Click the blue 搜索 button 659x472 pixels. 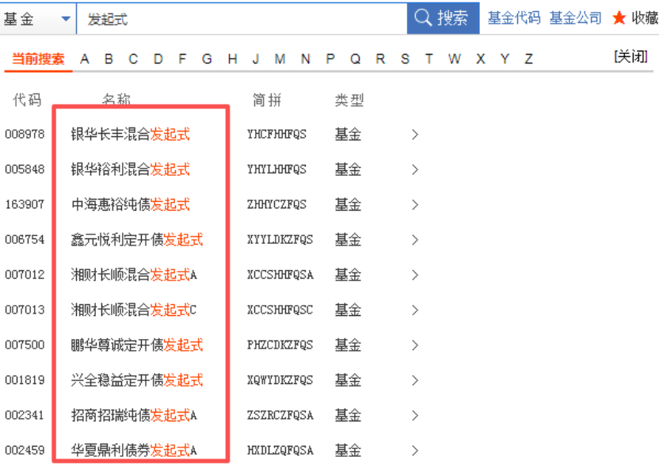click(443, 18)
